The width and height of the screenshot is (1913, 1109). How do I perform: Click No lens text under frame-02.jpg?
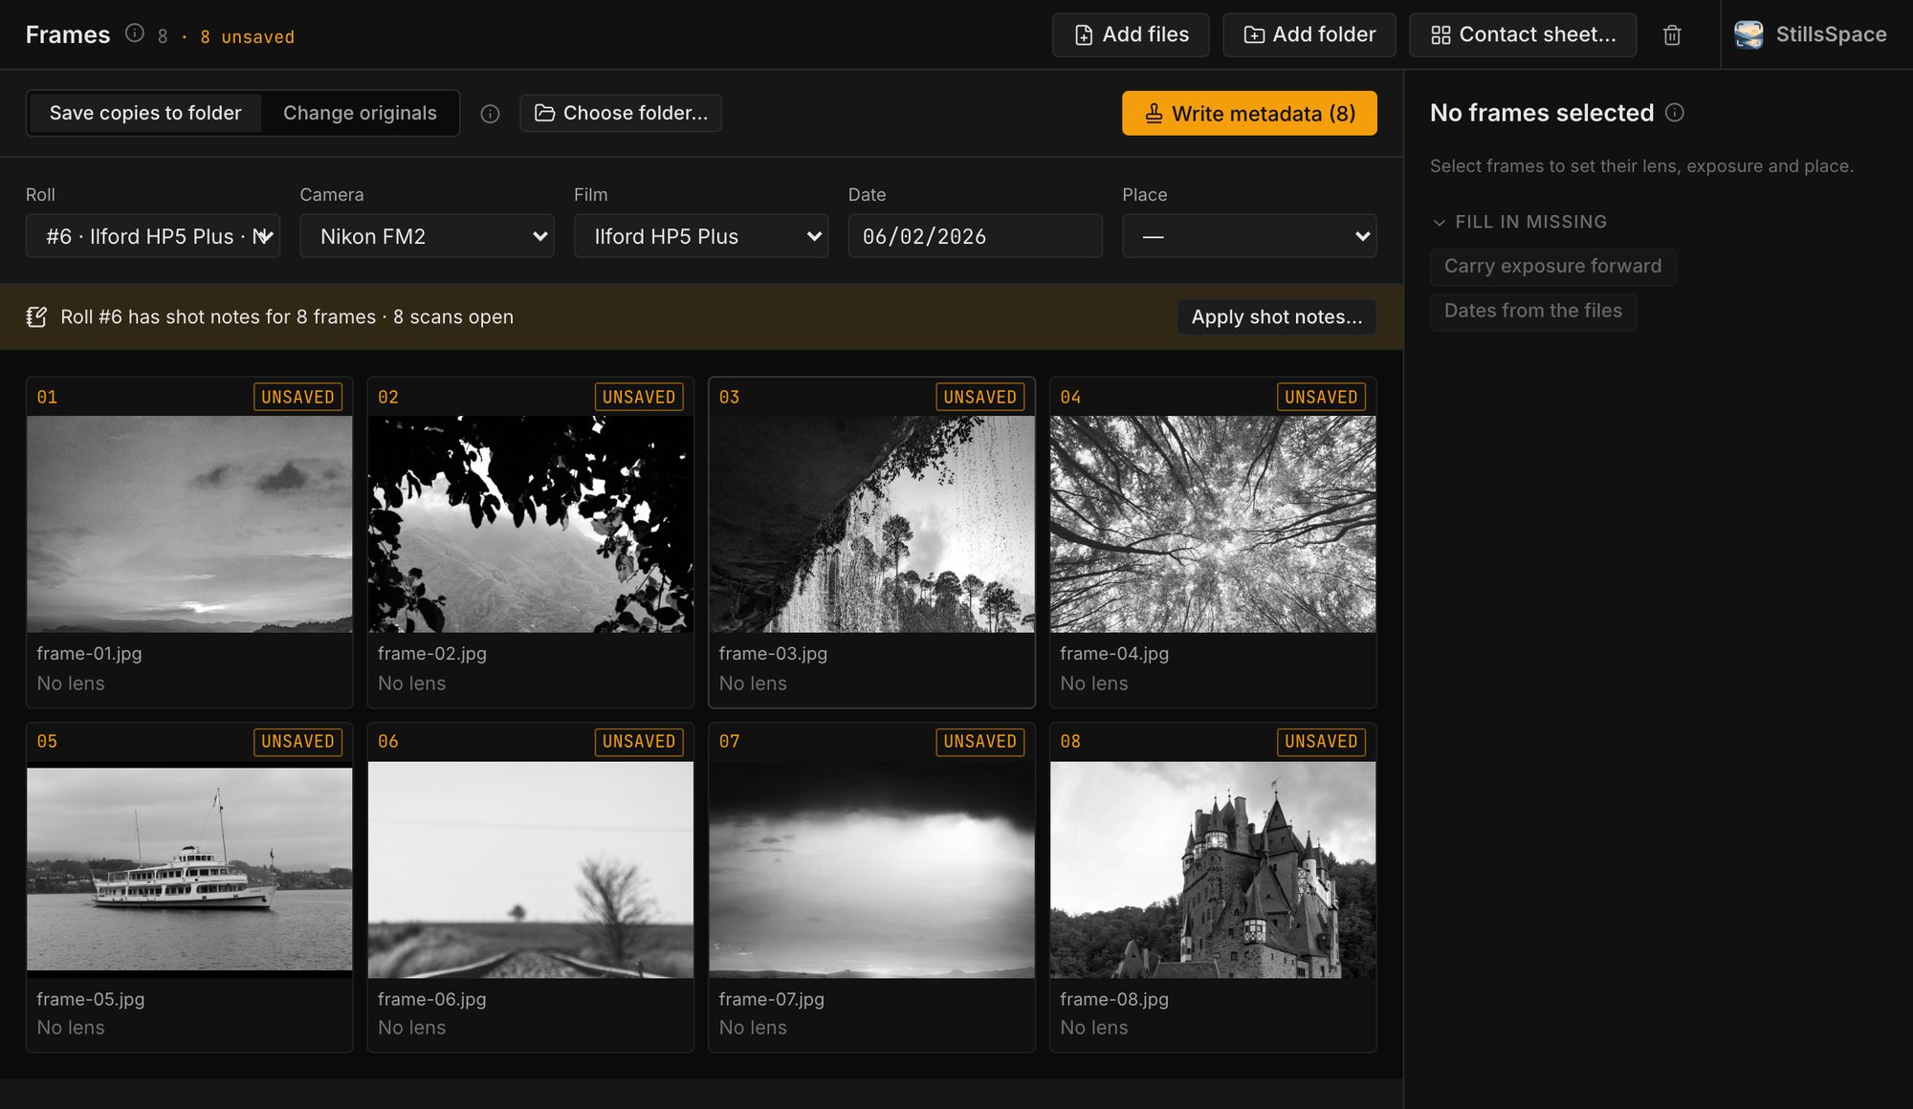(411, 684)
